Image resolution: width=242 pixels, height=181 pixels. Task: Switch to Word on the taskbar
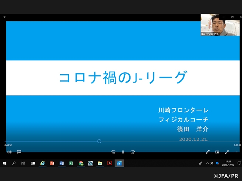pos(62,163)
